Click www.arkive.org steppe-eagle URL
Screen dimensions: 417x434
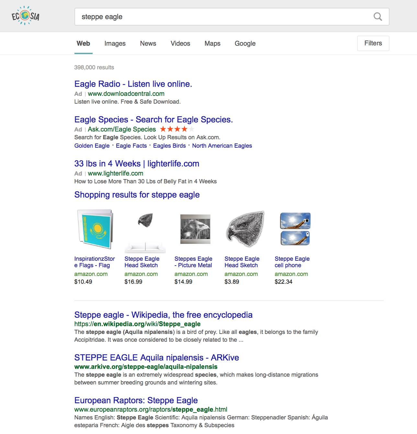coord(146,367)
